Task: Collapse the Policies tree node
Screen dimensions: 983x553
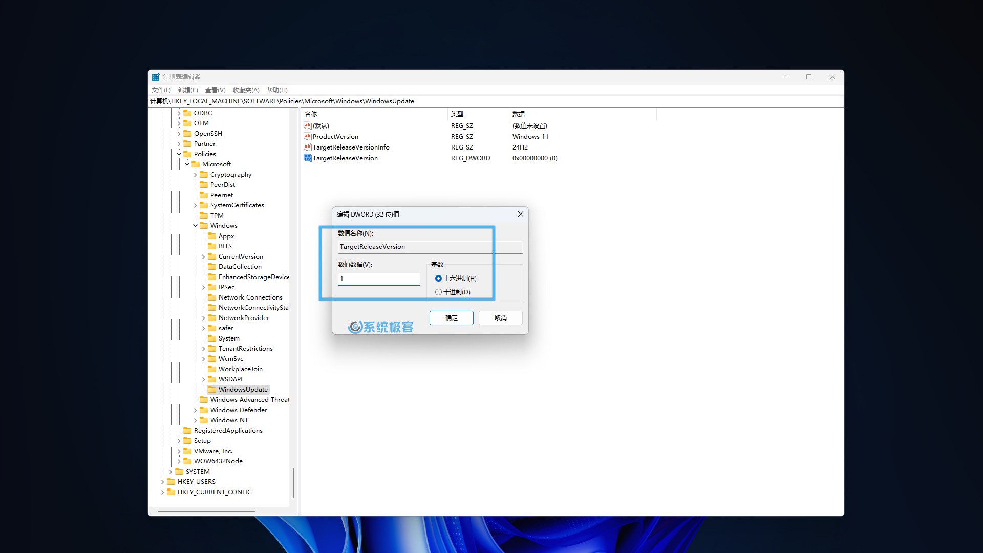Action: (179, 154)
